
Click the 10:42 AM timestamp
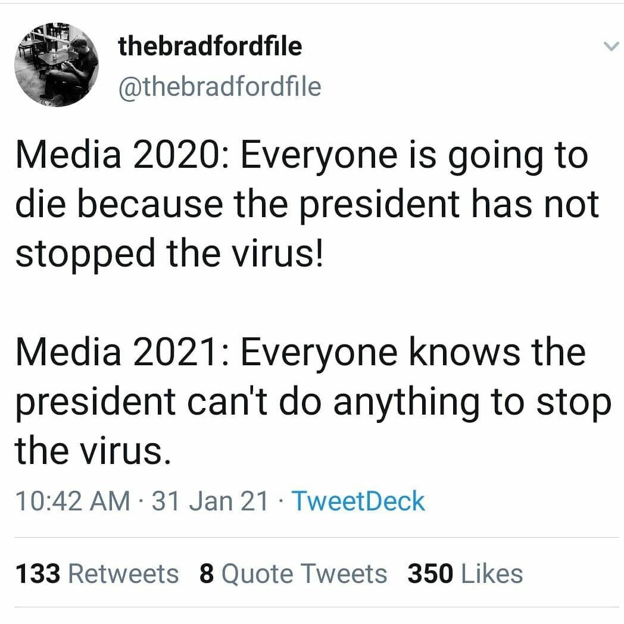tap(72, 501)
